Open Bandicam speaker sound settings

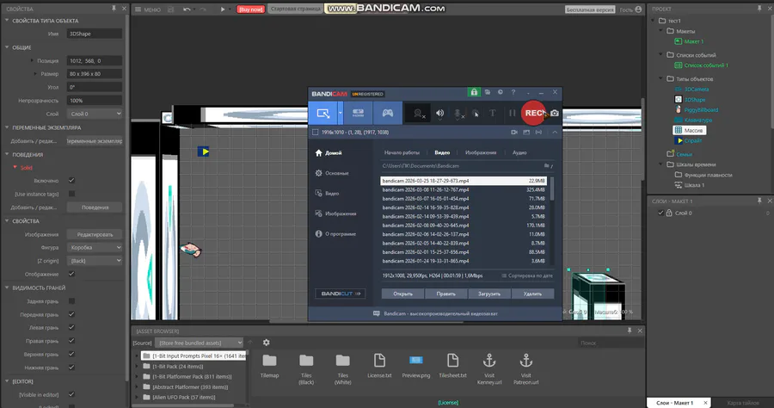439,114
